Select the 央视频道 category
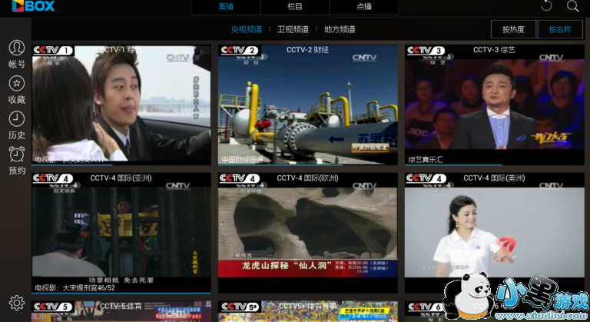This screenshot has width=590, height=322. [247, 29]
